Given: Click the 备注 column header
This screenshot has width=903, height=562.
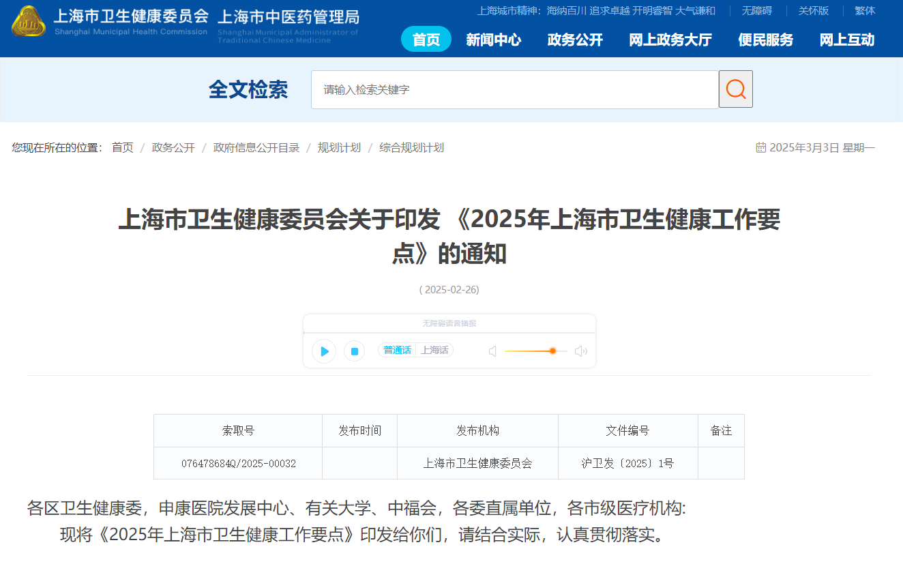Looking at the screenshot, I should 721,430.
